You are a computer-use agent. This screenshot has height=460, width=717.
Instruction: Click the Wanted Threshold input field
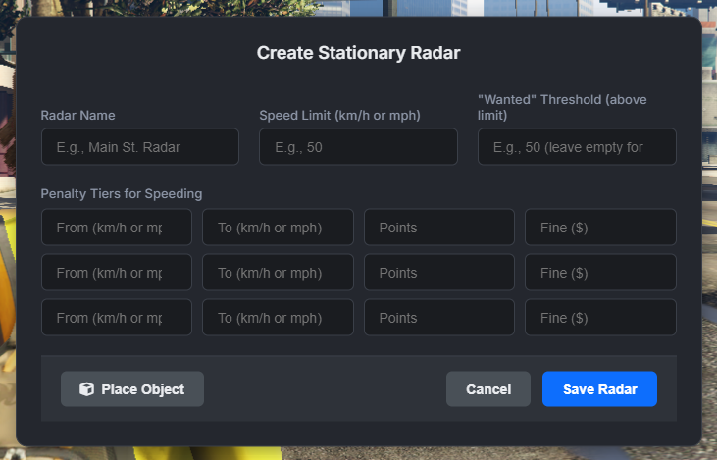(x=577, y=147)
